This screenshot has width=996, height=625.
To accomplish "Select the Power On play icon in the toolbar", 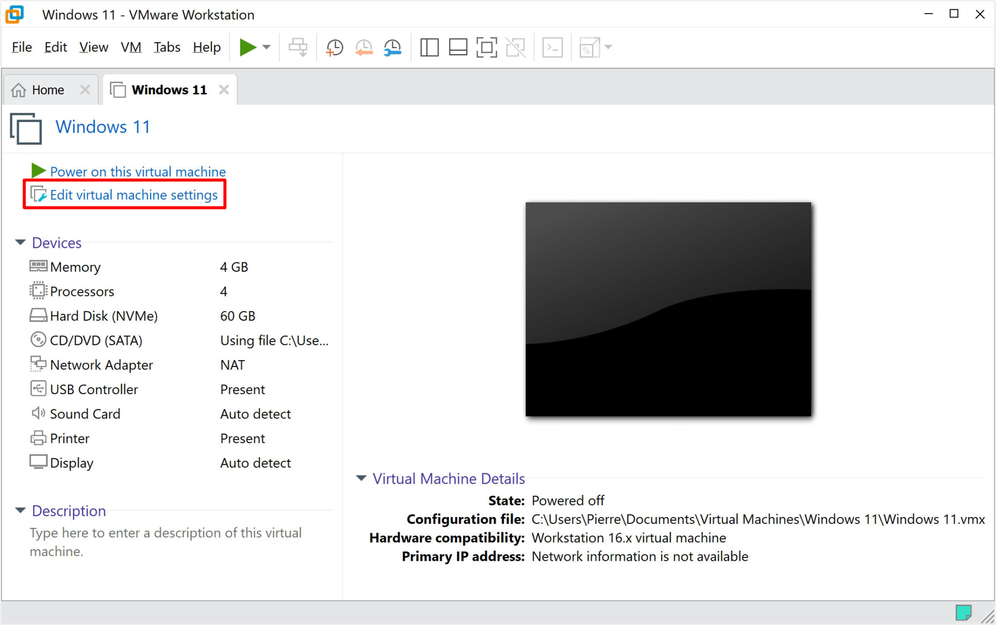I will (x=248, y=47).
